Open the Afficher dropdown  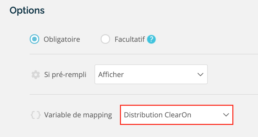[151, 74]
